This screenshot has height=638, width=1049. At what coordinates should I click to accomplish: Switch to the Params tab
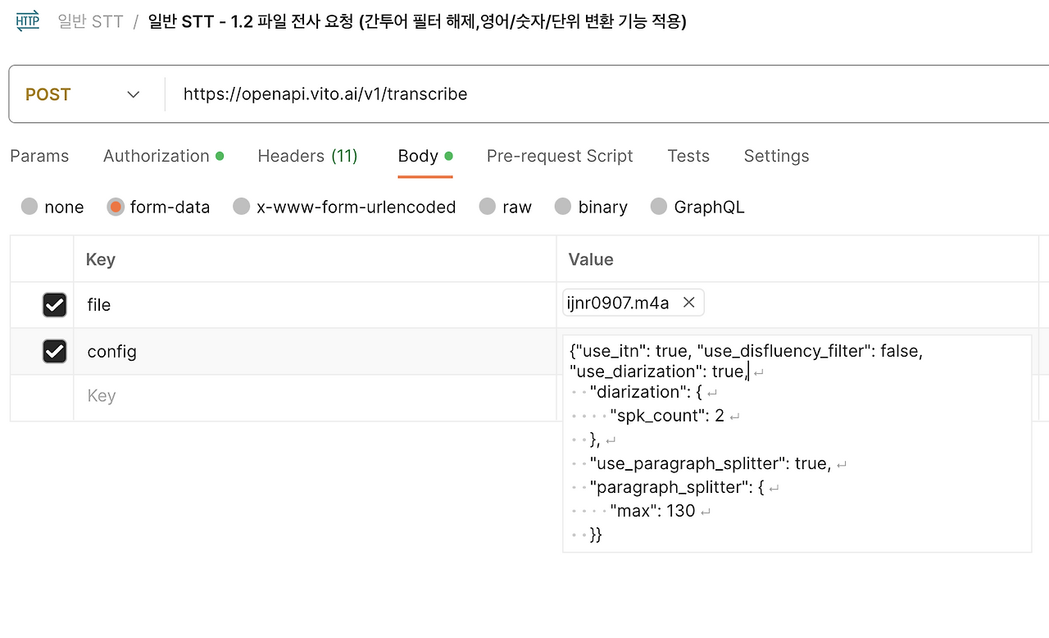click(x=39, y=156)
